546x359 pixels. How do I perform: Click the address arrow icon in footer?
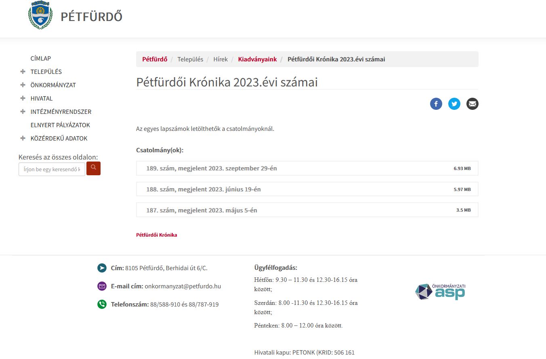(x=102, y=268)
